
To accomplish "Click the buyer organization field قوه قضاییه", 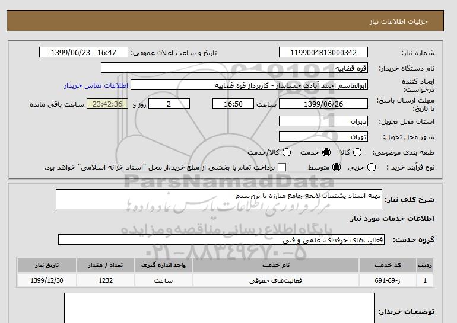I will click(x=234, y=68).
